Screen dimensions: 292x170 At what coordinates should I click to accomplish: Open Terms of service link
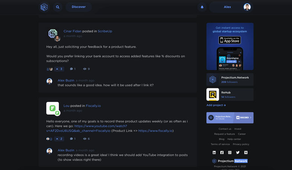(x=220, y=144)
